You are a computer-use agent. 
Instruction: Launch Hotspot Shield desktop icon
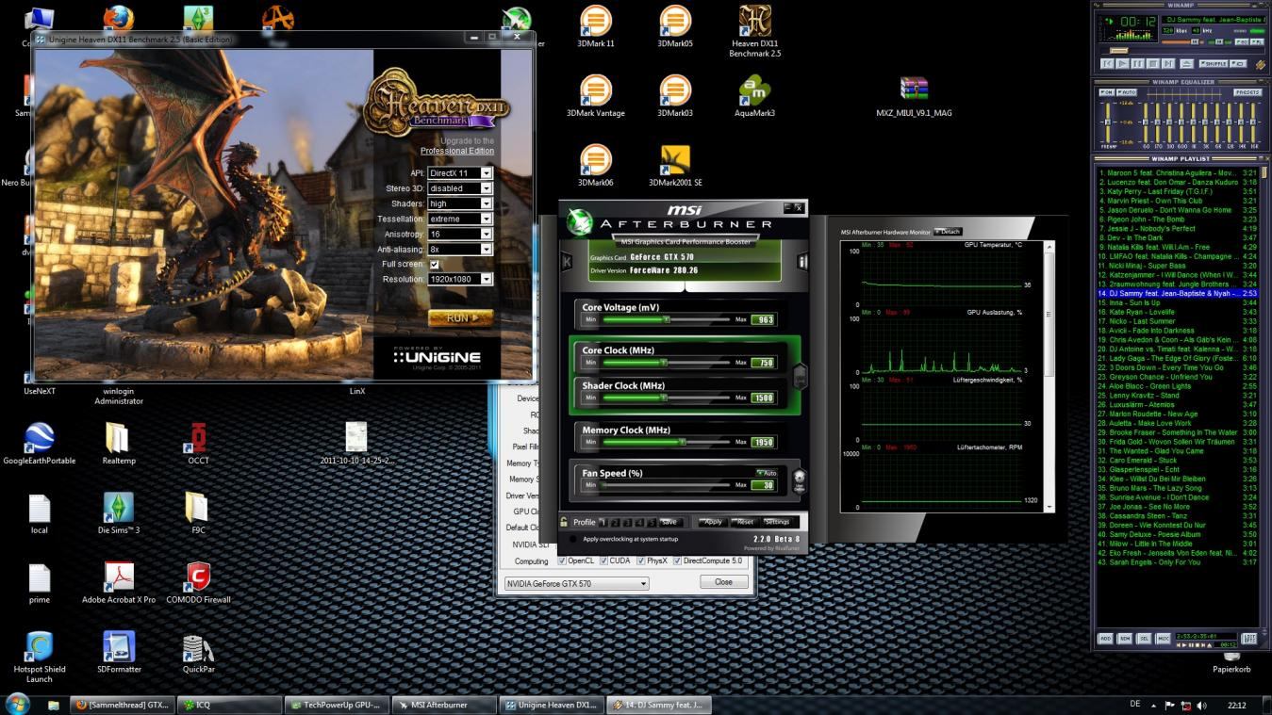(x=39, y=657)
